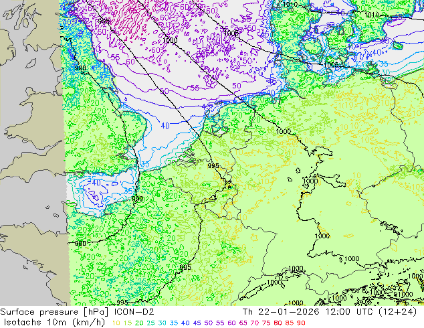
Task: Select the 30 value in bottom legend
Action: [163, 323]
